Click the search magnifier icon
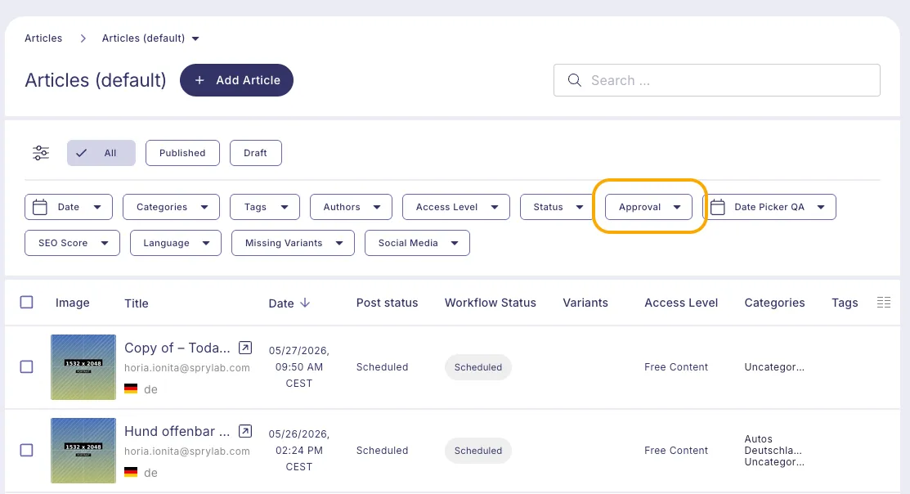 [x=575, y=80]
